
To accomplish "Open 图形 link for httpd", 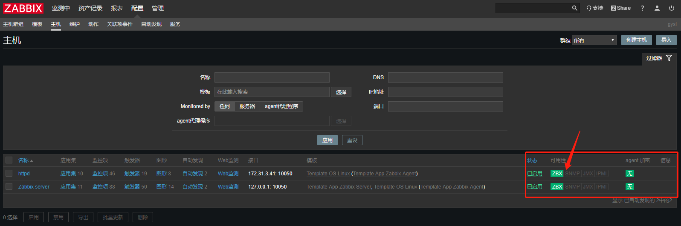I will point(162,174).
